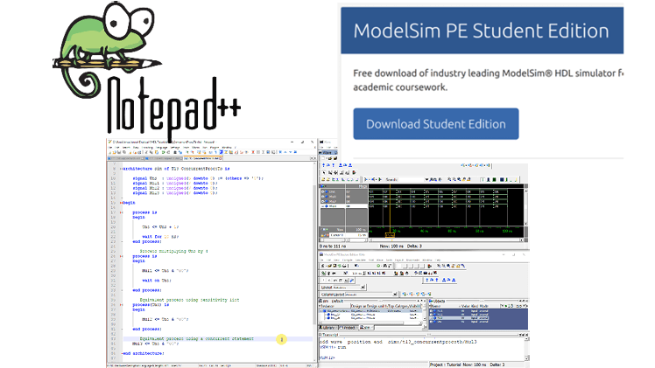Open the Window menu in Notepad++

(x=227, y=148)
